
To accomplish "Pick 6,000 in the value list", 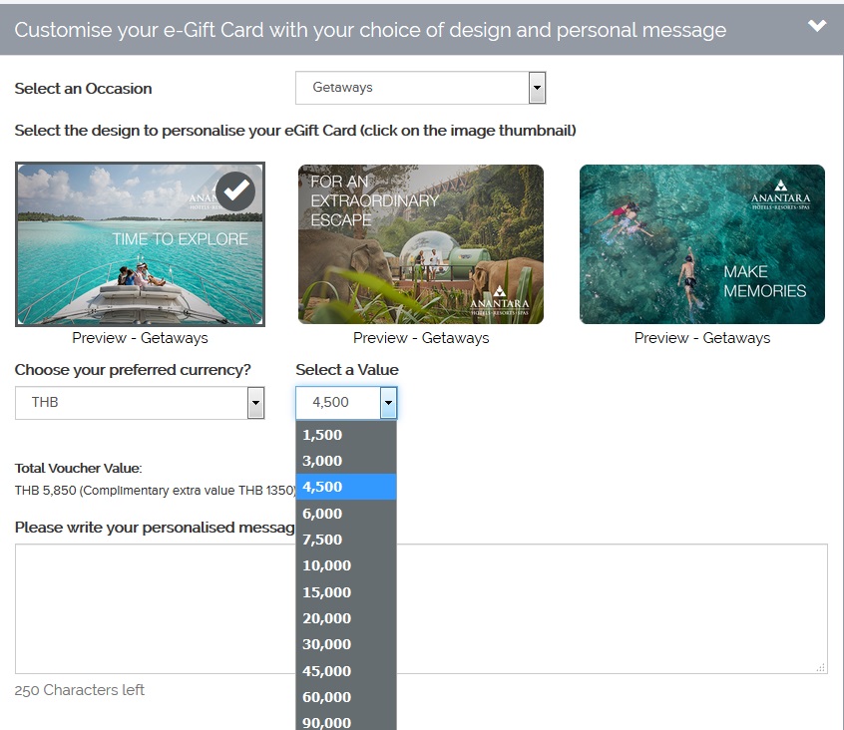I will click(x=345, y=514).
